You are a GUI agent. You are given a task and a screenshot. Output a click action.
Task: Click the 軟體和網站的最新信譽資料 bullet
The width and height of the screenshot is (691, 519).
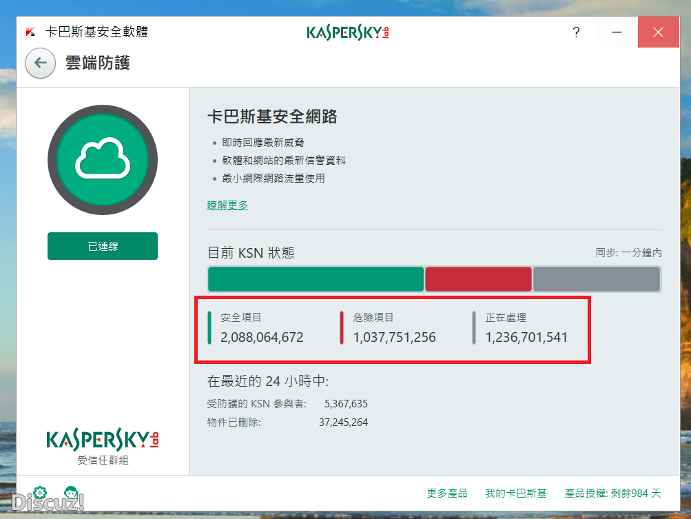click(284, 160)
